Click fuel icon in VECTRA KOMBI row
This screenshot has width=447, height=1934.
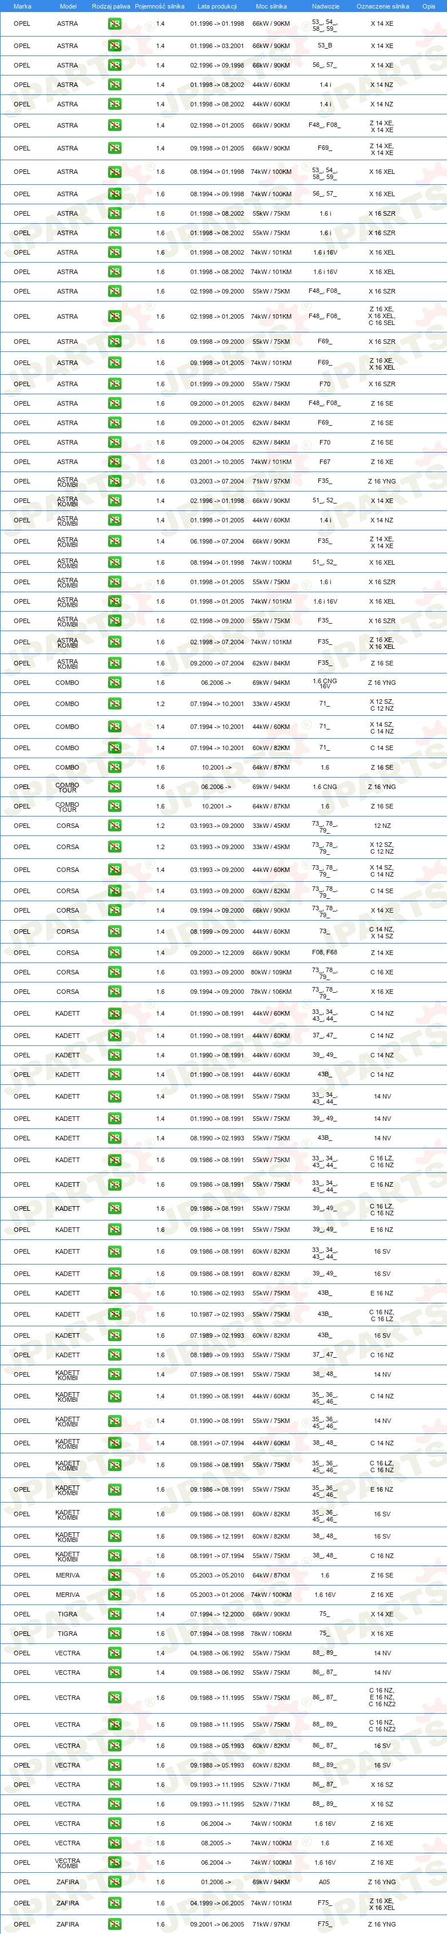[x=115, y=1862]
